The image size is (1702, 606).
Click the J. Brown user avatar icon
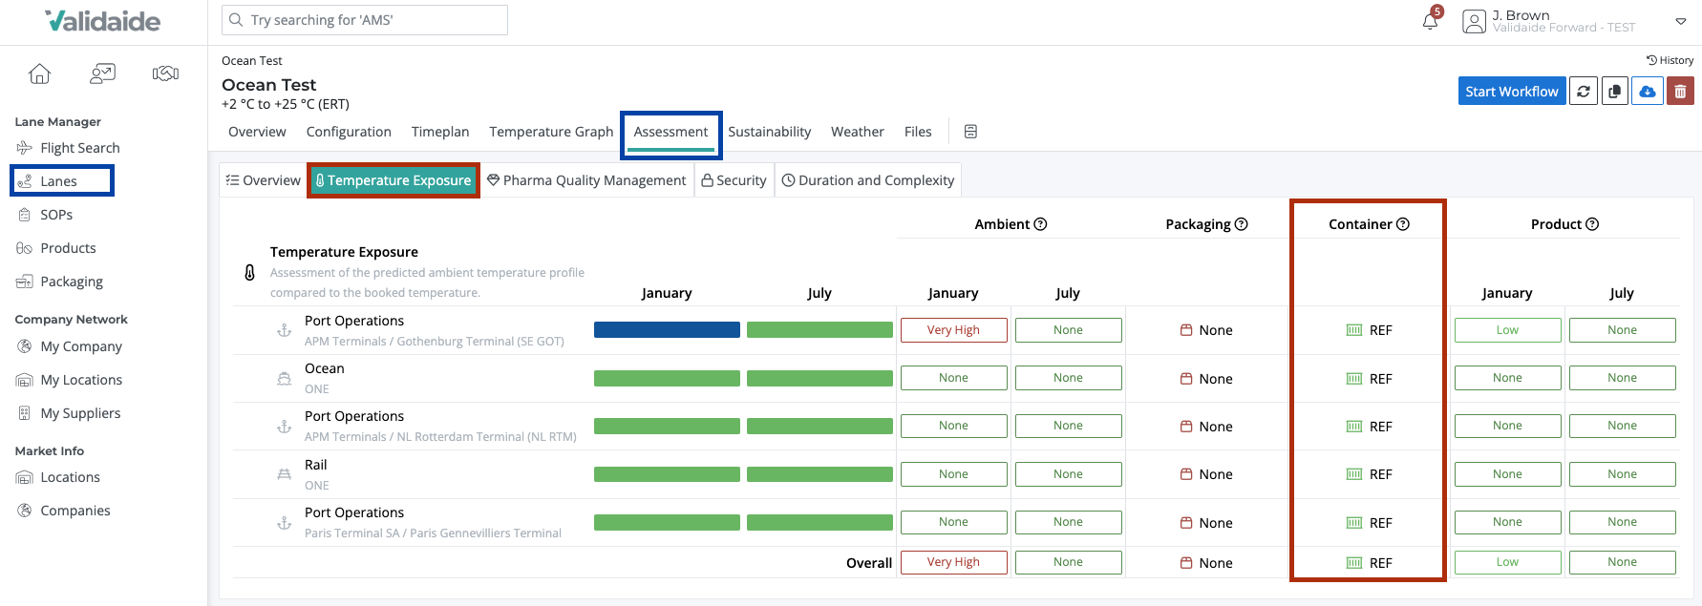1475,21
